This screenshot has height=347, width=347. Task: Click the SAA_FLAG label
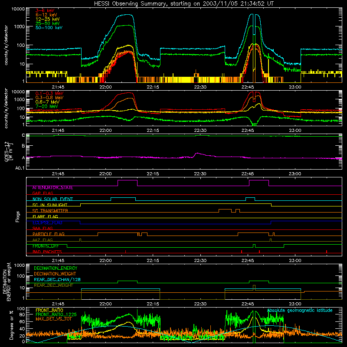(x=43, y=228)
